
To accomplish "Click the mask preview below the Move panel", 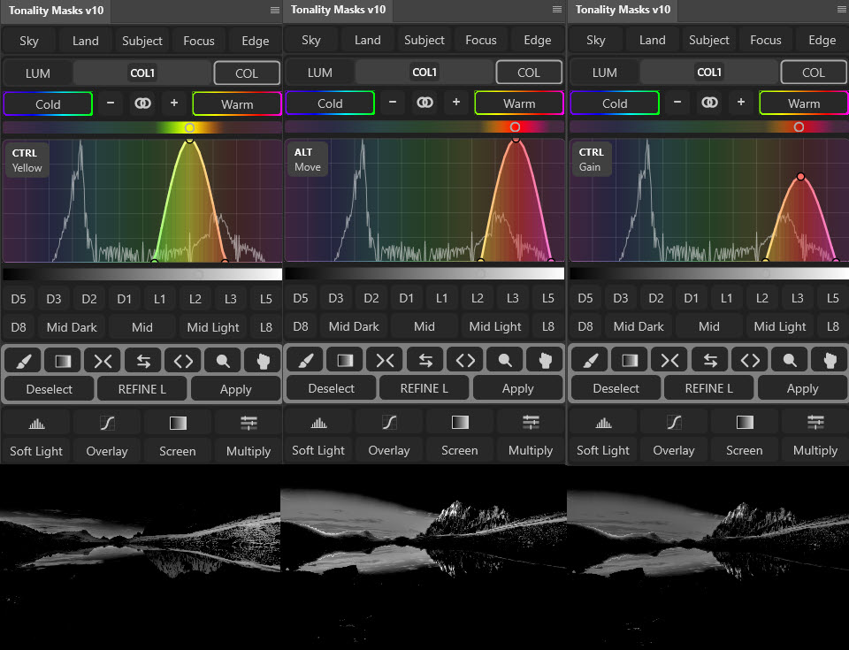I will click(424, 557).
